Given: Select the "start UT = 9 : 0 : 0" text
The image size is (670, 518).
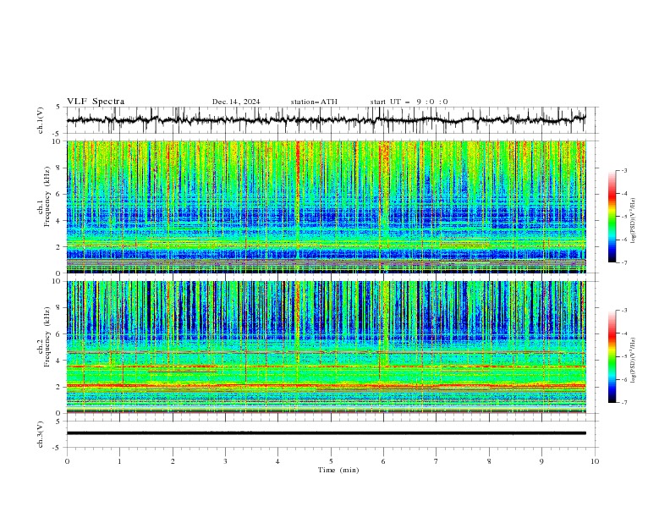Looking at the screenshot, I should (409, 102).
